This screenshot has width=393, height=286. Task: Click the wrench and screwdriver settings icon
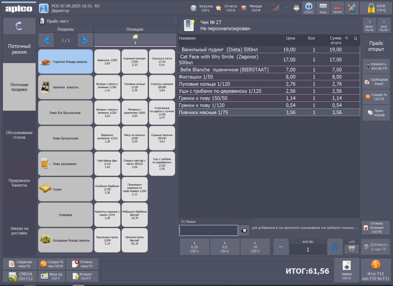(x=352, y=8)
